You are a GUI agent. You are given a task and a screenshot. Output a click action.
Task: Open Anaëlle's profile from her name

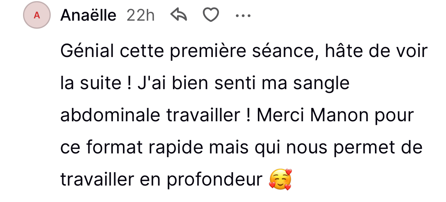(x=88, y=16)
